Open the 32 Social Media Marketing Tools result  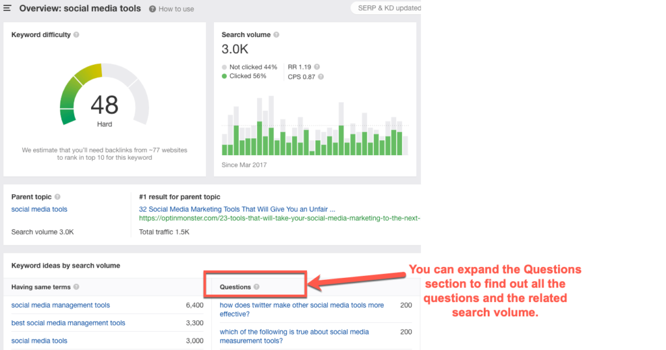tap(237, 209)
